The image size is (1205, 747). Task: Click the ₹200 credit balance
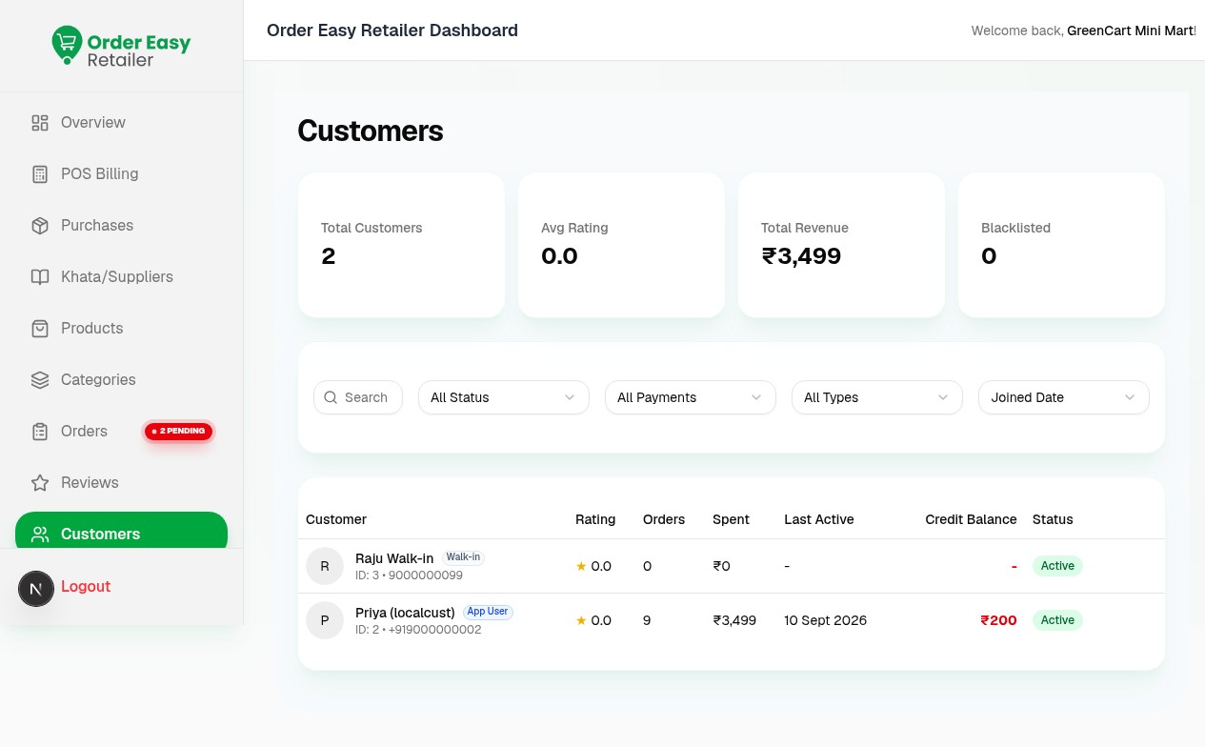999,620
